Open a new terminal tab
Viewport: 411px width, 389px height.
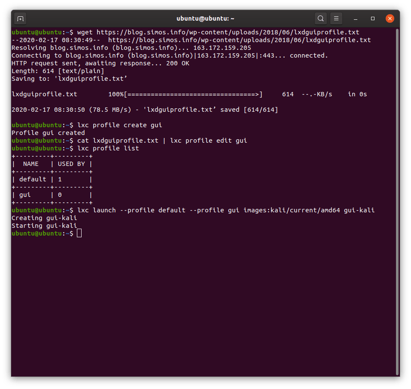(20, 18)
